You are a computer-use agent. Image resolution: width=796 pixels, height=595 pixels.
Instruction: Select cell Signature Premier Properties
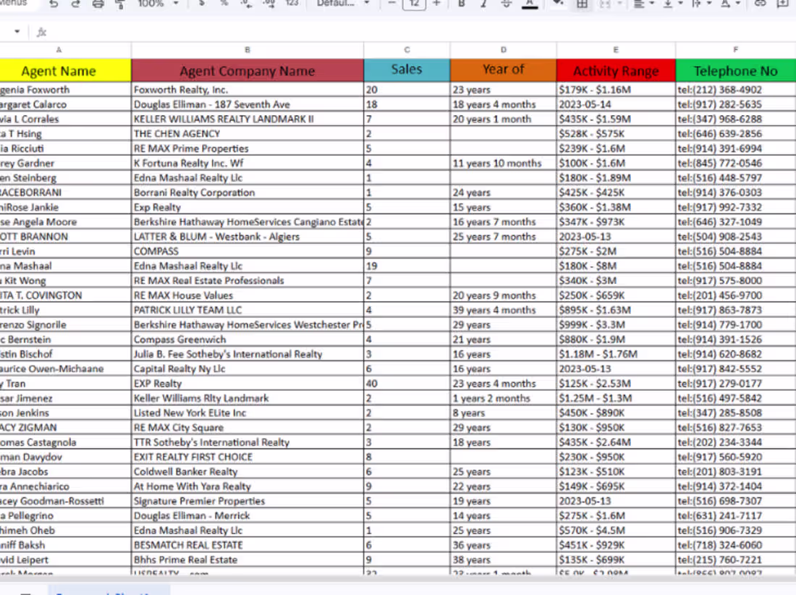click(x=247, y=501)
